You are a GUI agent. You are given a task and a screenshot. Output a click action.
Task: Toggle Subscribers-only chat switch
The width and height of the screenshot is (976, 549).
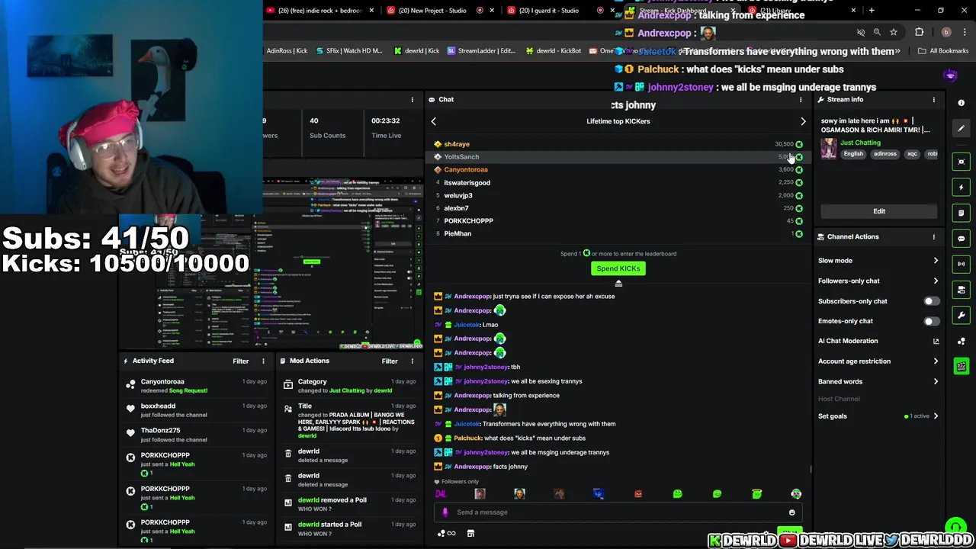(931, 301)
